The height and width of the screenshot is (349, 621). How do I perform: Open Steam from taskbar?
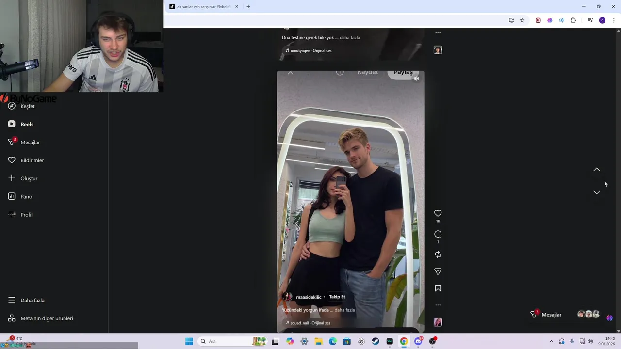376,341
